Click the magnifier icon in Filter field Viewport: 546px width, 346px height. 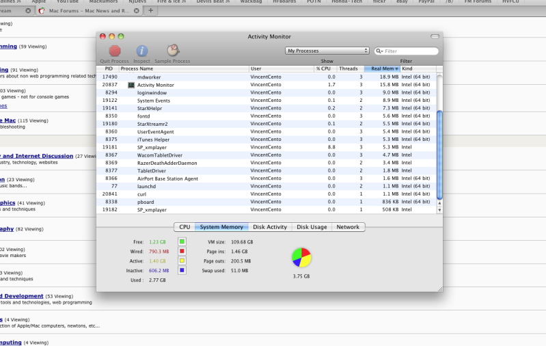(x=379, y=51)
